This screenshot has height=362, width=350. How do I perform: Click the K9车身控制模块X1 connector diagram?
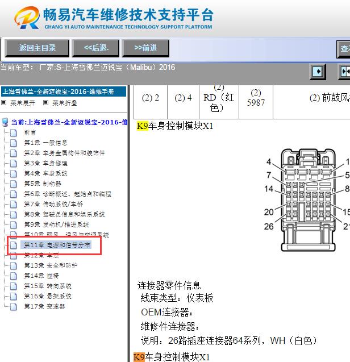[308, 199]
